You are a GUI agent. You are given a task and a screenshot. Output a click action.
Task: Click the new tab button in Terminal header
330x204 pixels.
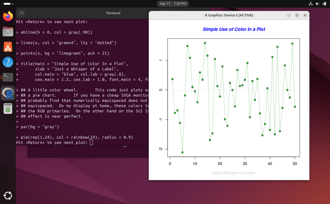click(x=22, y=13)
